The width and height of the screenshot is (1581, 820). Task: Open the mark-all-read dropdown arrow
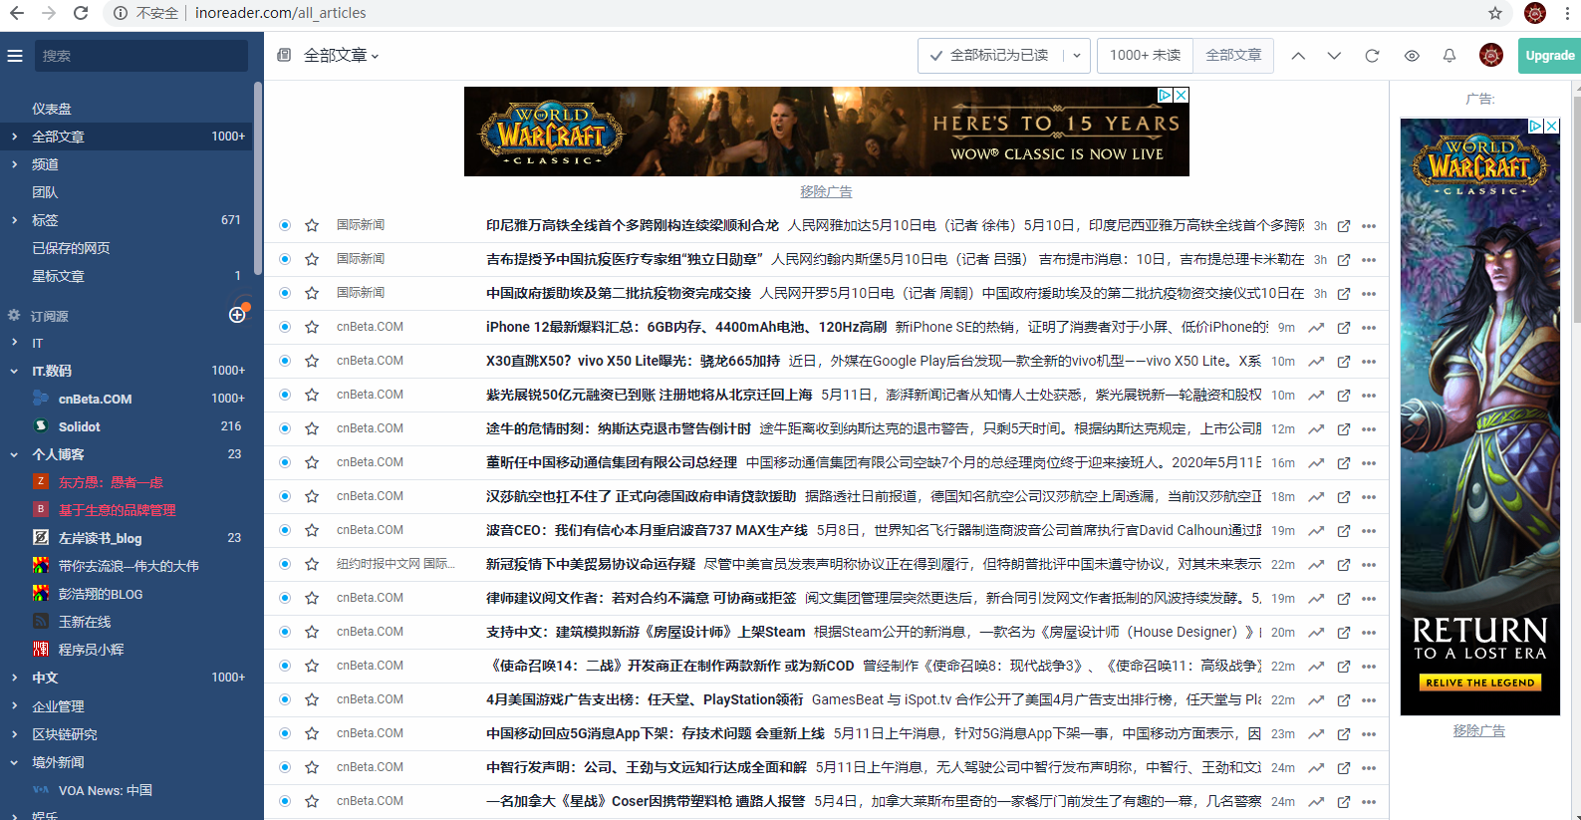tap(1077, 56)
